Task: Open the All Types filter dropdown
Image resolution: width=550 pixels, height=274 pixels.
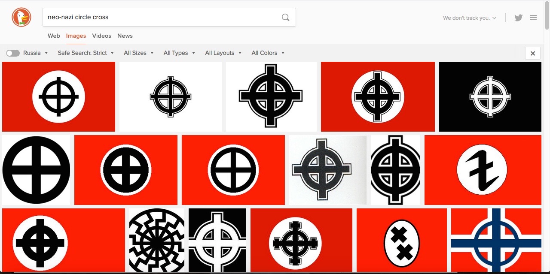Action: pyautogui.click(x=179, y=53)
